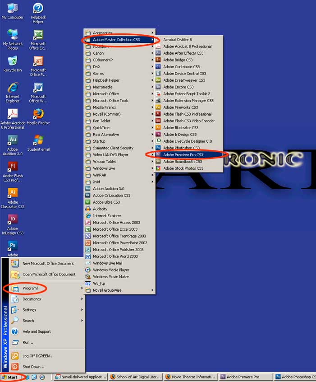Open Audacity from the Programs menu
316x382 pixels.
120,209
